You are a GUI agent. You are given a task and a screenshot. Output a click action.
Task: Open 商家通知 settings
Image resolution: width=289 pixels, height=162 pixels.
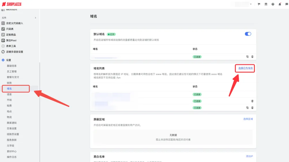click(12, 123)
